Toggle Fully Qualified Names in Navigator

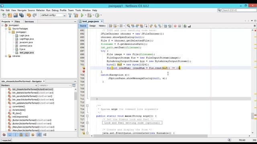(x=33, y=135)
